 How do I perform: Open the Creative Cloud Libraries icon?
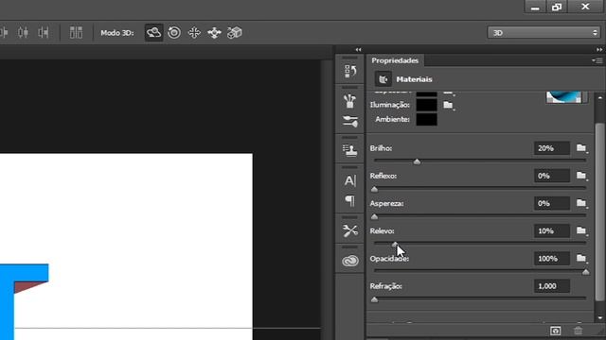pyautogui.click(x=349, y=261)
